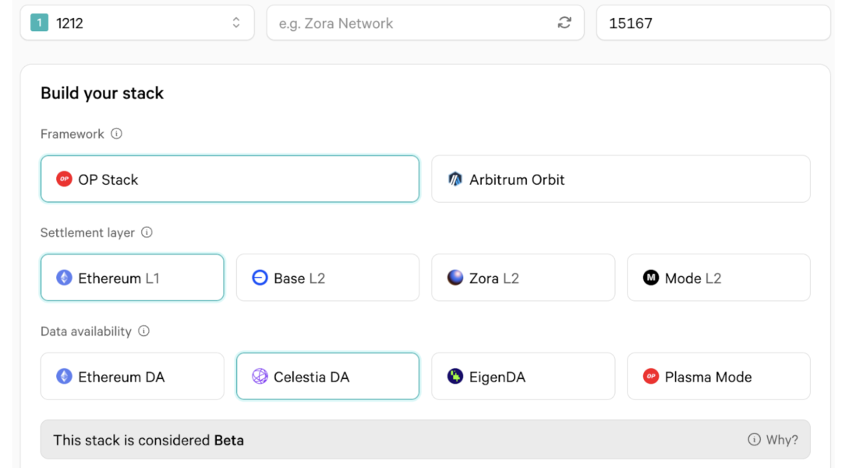This screenshot has width=842, height=468.
Task: Click the red OP Stack logo icon
Action: [64, 179]
